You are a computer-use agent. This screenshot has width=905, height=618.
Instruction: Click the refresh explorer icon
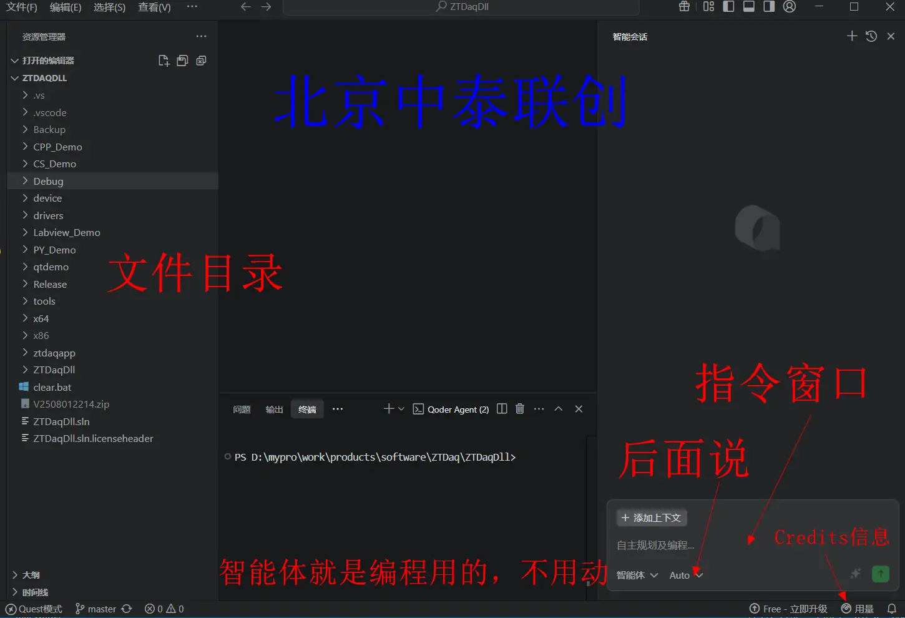(x=182, y=60)
